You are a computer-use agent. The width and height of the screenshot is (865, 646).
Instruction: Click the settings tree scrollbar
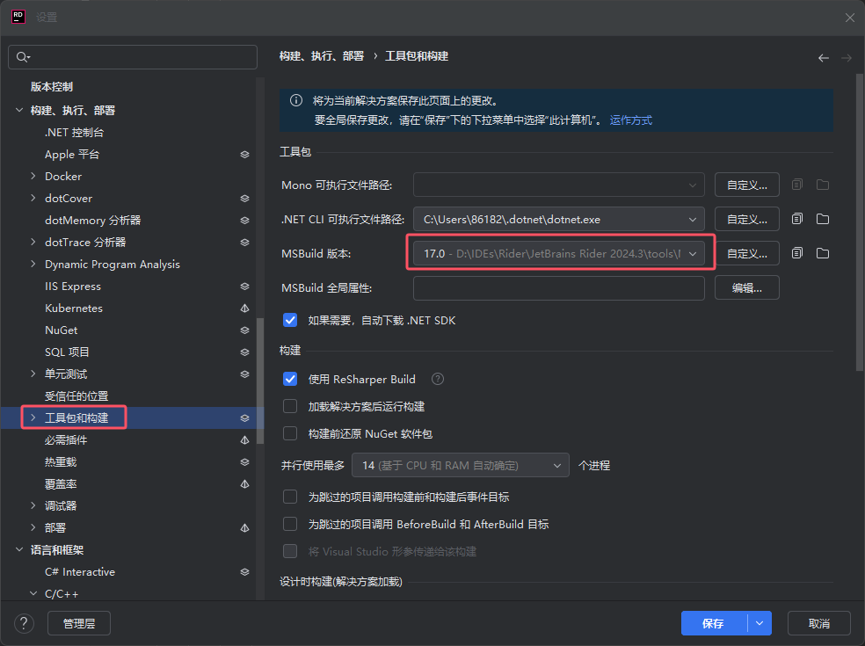click(x=260, y=381)
